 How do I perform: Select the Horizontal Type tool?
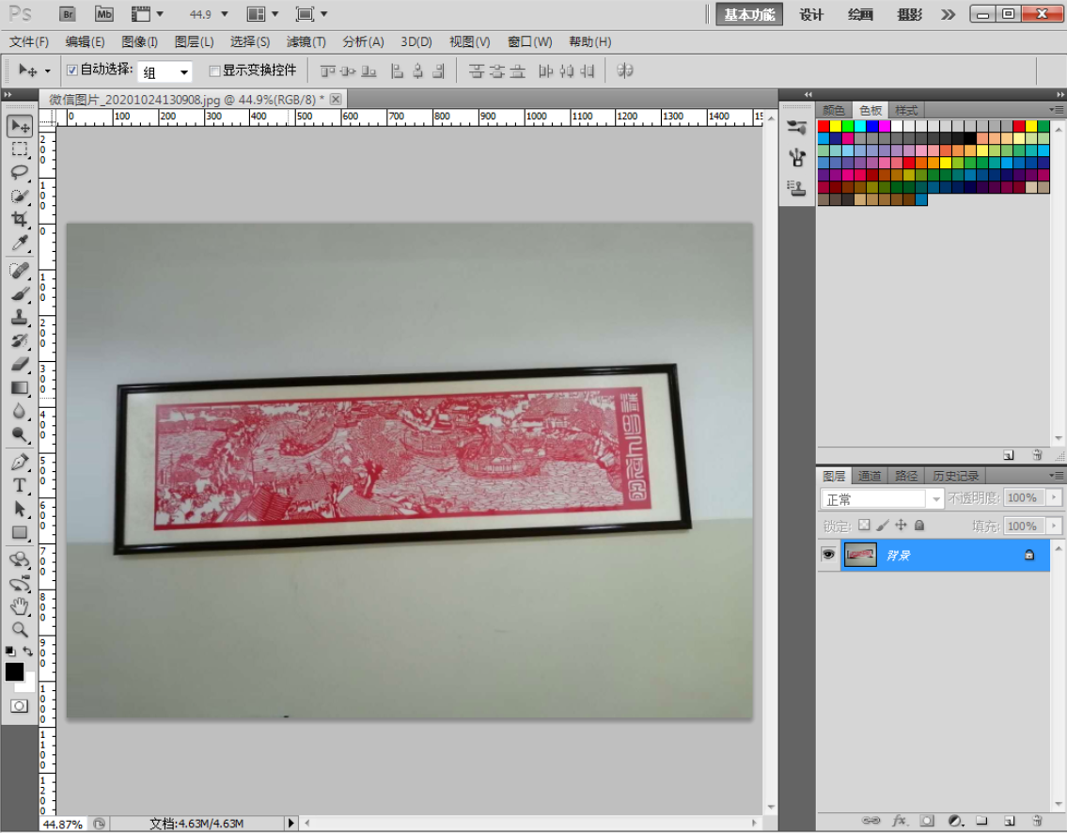(x=20, y=485)
